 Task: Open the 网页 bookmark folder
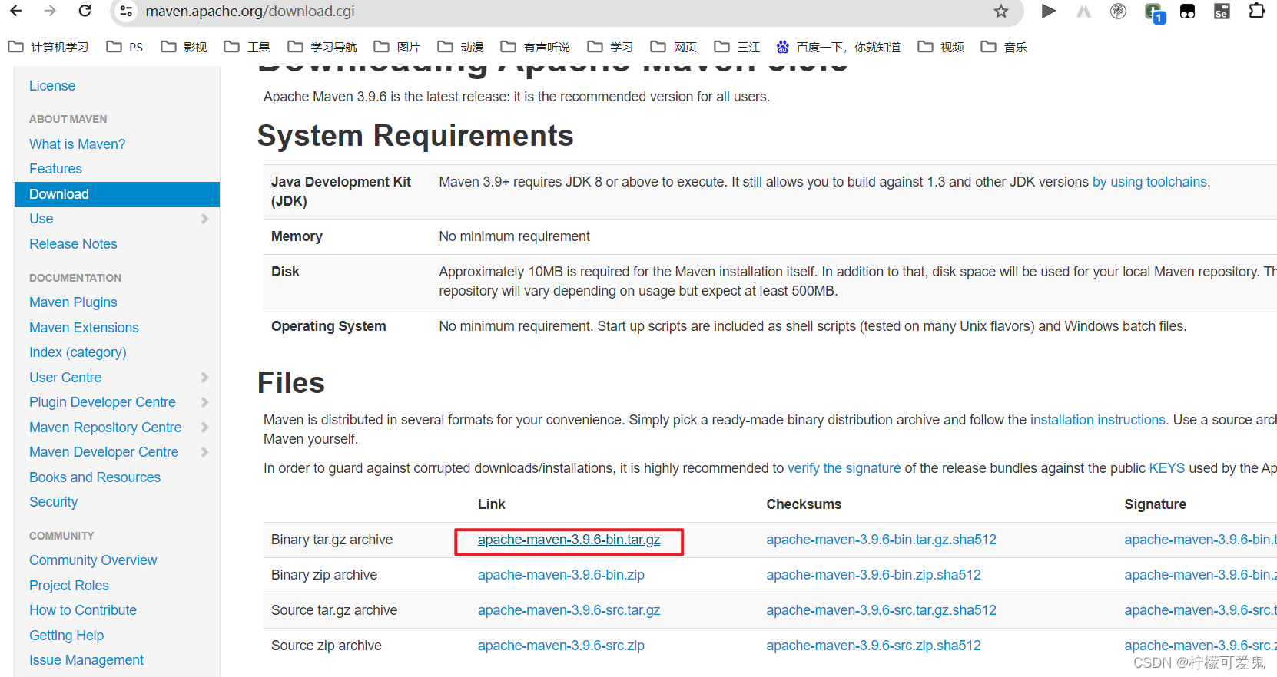pyautogui.click(x=674, y=47)
